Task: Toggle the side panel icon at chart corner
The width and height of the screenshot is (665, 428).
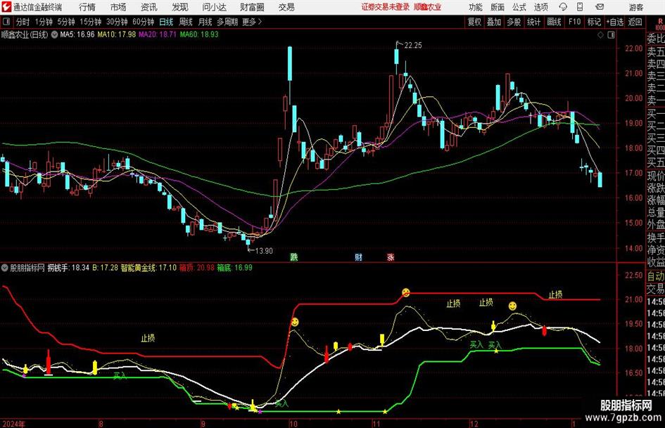Action: pyautogui.click(x=611, y=35)
